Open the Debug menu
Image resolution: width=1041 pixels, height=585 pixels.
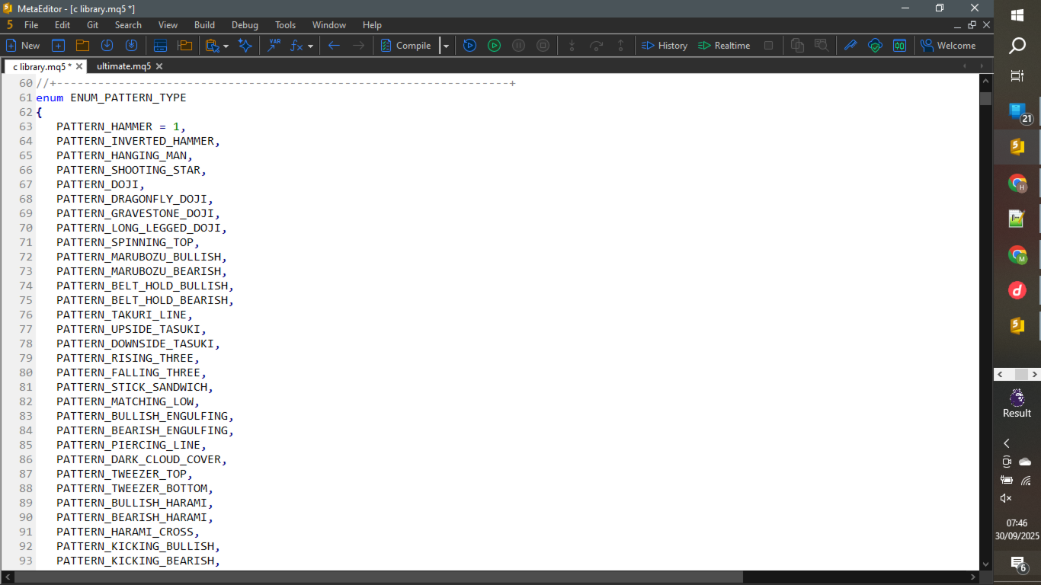point(245,25)
